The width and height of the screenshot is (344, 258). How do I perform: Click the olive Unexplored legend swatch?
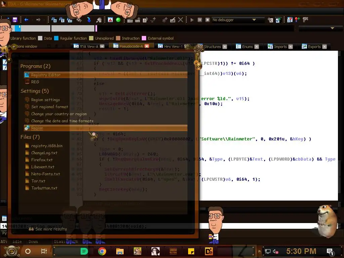click(x=91, y=38)
